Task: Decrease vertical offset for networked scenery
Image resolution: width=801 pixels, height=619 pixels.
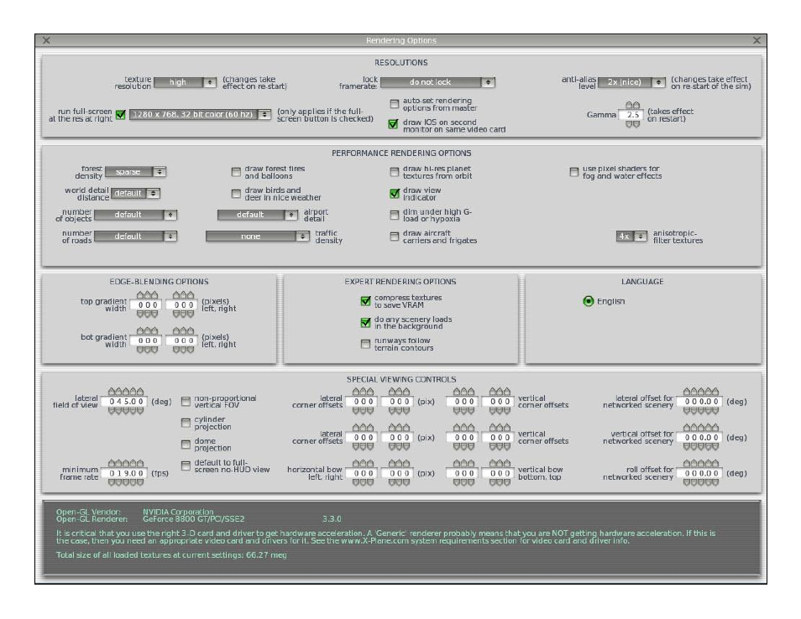Action: click(701, 446)
